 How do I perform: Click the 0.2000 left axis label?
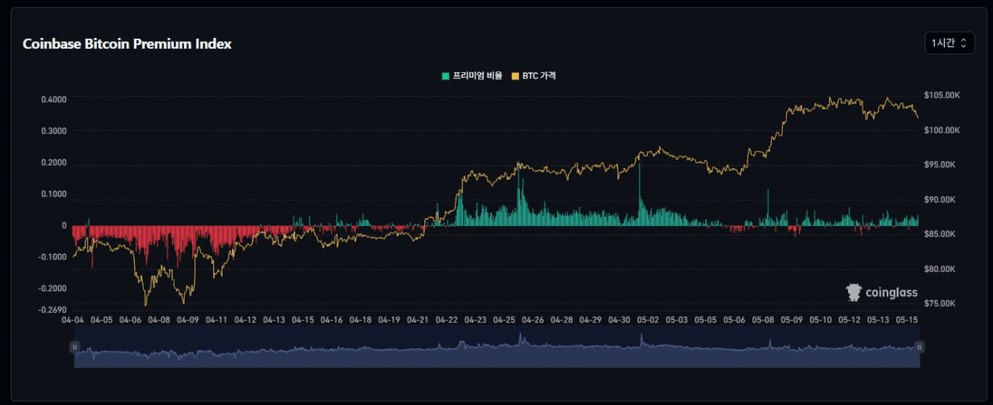(54, 163)
